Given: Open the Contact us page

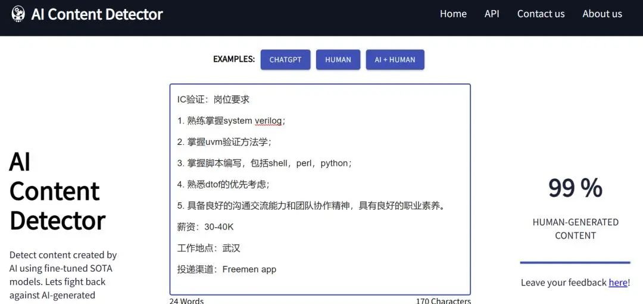Looking at the screenshot, I should 541,14.
